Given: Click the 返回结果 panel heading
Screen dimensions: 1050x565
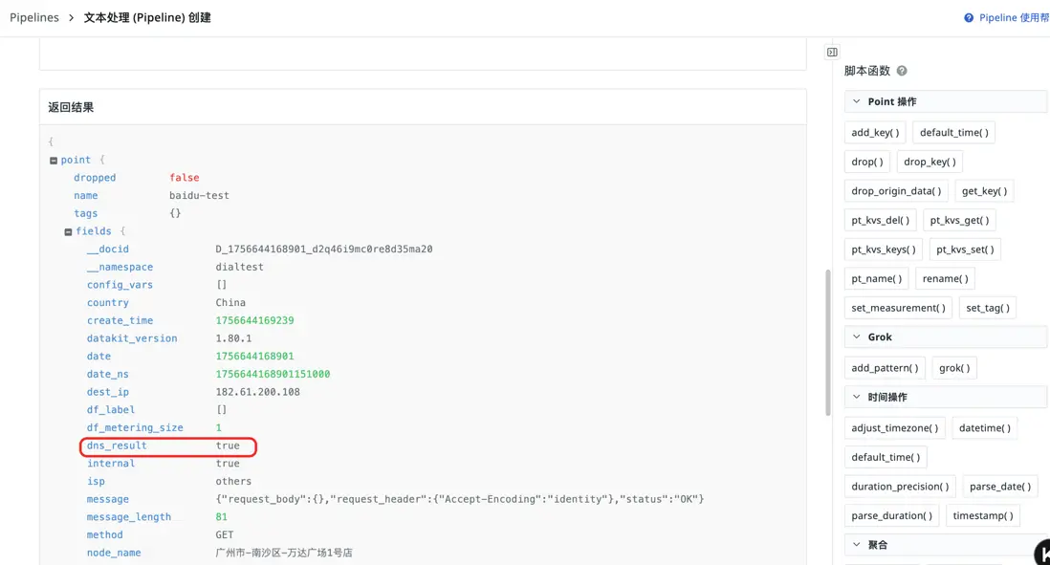Looking at the screenshot, I should pos(71,107).
